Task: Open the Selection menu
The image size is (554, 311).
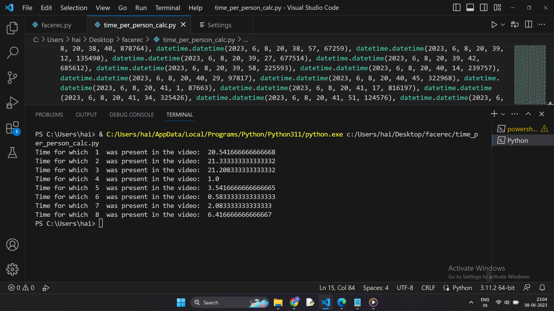Action: point(74,8)
